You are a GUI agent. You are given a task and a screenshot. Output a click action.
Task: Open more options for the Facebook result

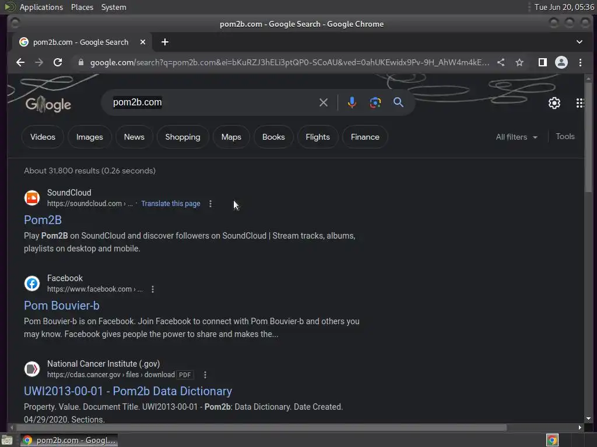(153, 289)
